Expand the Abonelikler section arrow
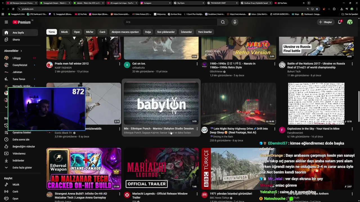This screenshot has width=360, height=202. coord(21,51)
